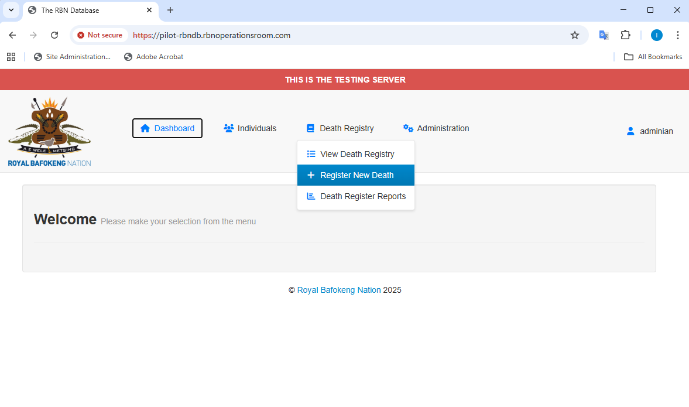The height and width of the screenshot is (407, 689).
Task: Click the adminian user profile icon
Action: tap(630, 131)
